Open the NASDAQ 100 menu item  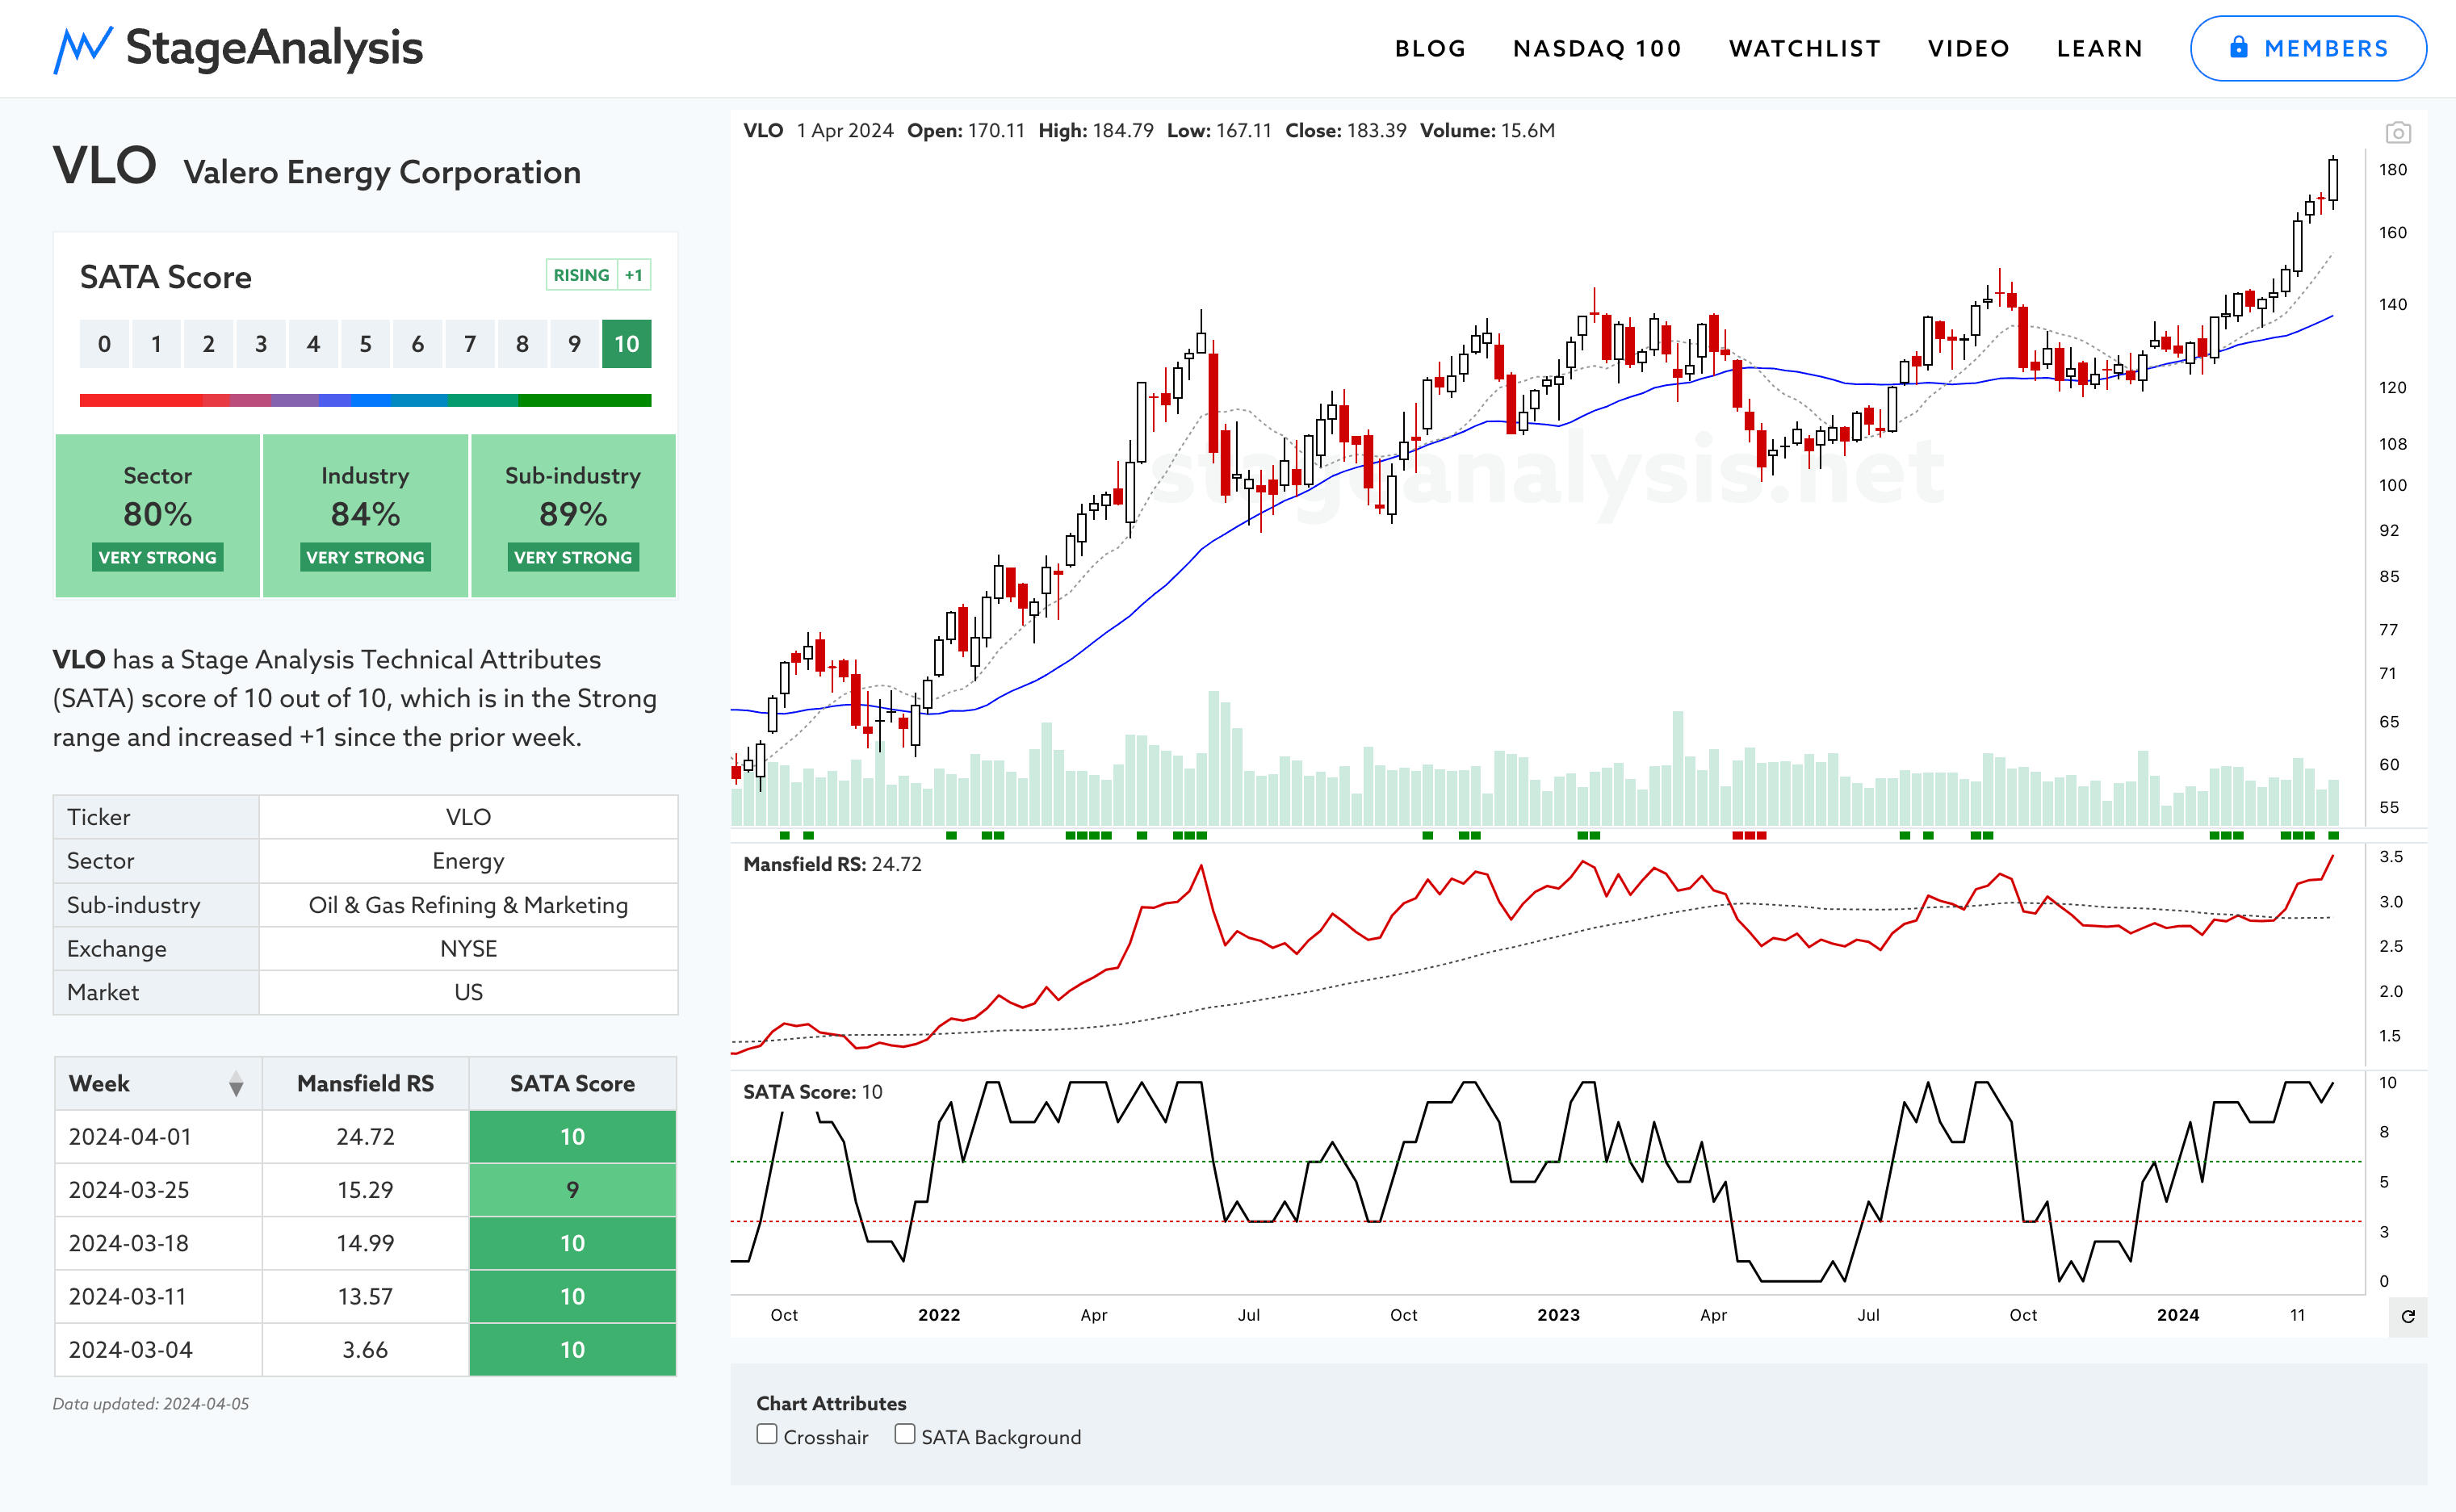[1597, 48]
